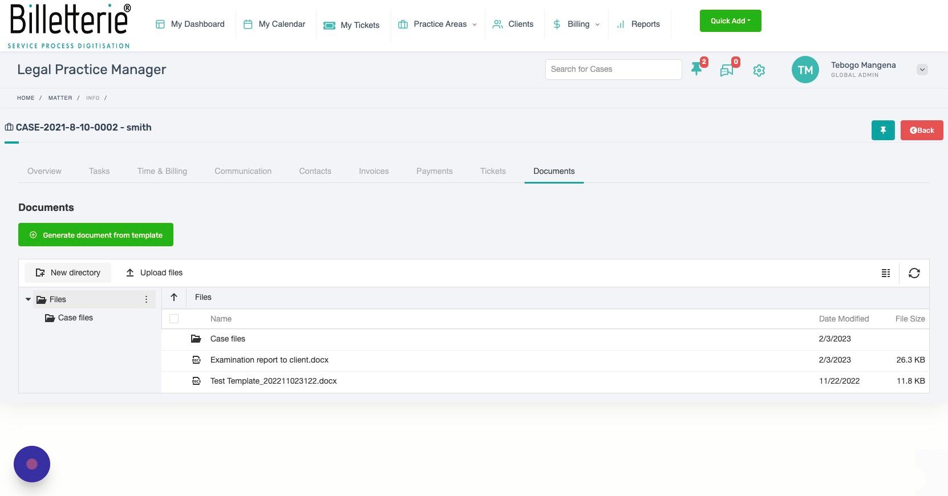Click docx icon of Examination report
Screen dimensions: 948x496
[x=196, y=360]
